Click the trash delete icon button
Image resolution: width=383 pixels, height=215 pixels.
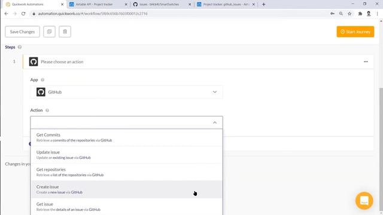point(65,32)
